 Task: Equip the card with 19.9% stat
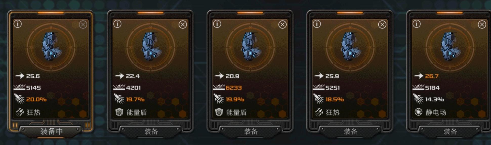tap(251, 131)
